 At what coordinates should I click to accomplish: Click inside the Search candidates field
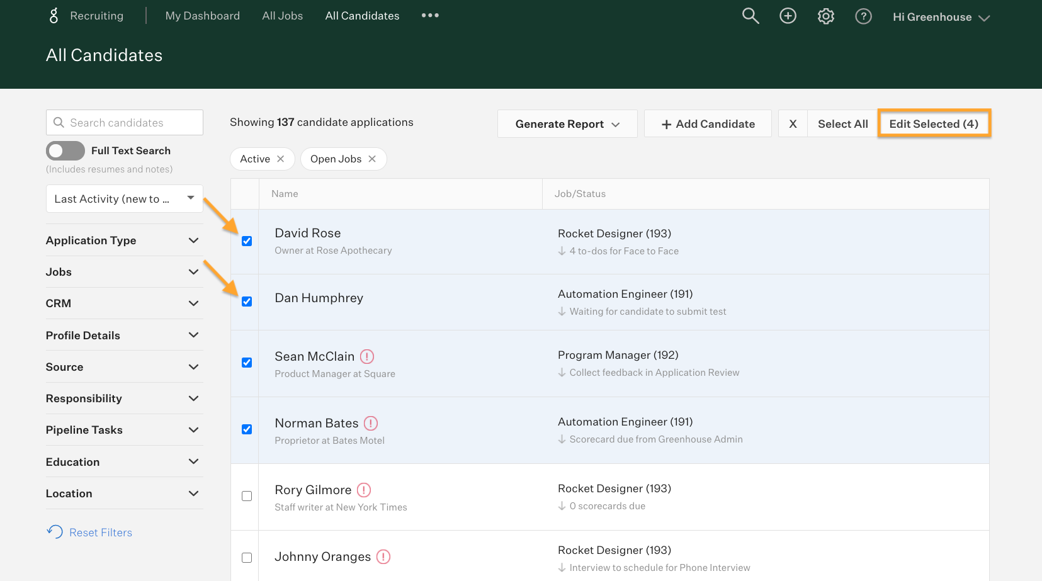tap(125, 123)
